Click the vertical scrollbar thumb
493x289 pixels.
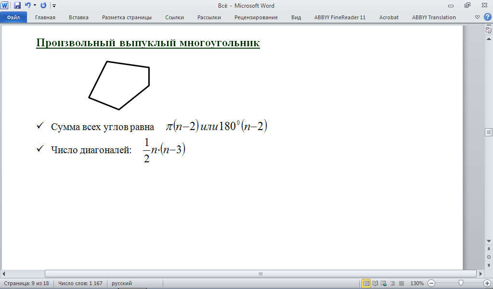pos(489,132)
